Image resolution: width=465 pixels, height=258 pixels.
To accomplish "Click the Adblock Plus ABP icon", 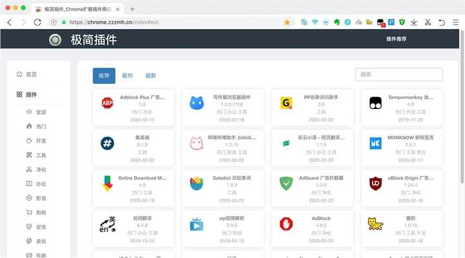I will tap(107, 103).
